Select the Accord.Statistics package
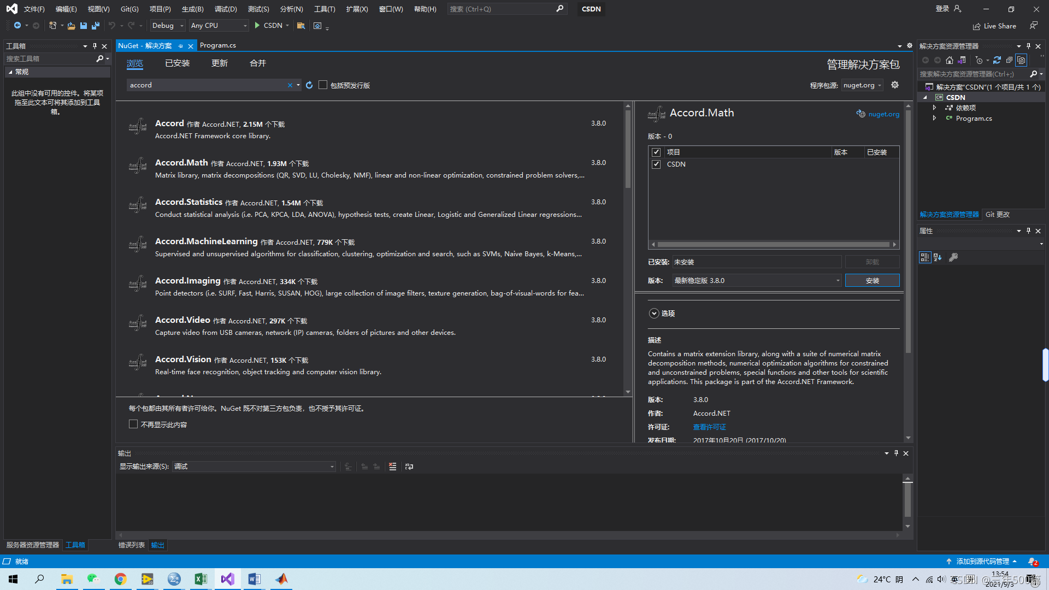Image resolution: width=1049 pixels, height=590 pixels. point(369,208)
